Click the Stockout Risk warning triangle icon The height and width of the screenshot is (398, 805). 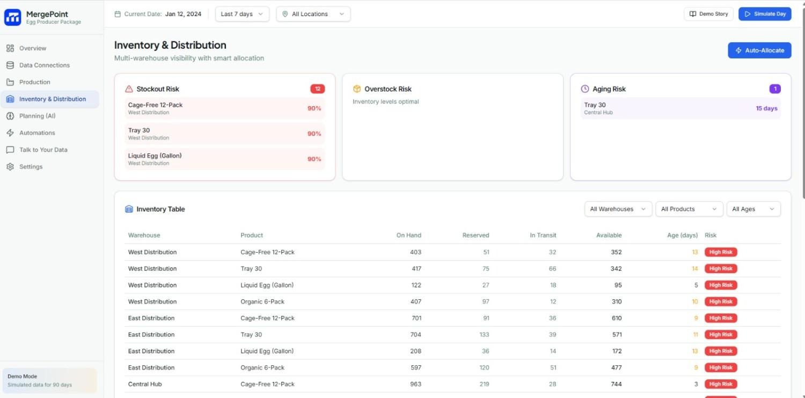coord(128,89)
